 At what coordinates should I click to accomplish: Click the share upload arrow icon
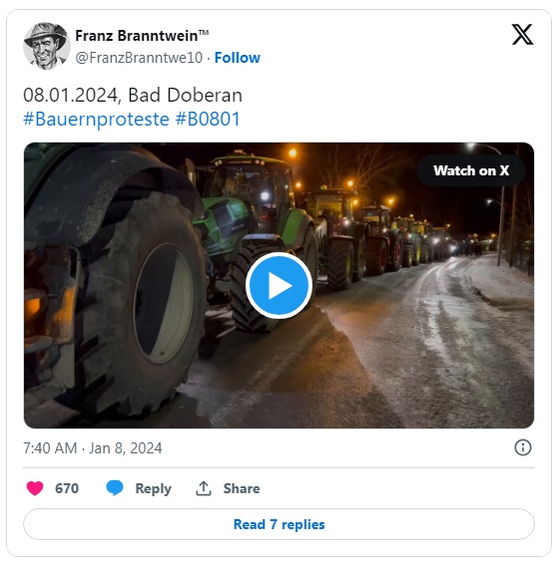coord(204,488)
